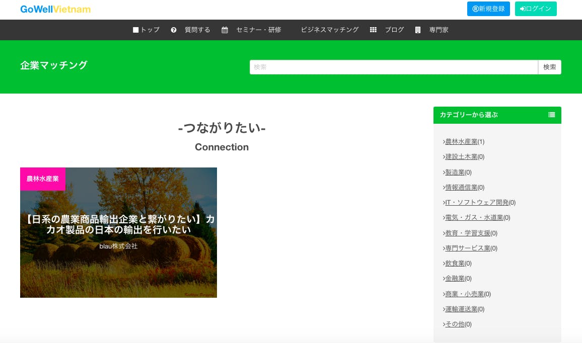Click the building icon beside 専門家
This screenshot has height=343, width=582.
pos(418,30)
